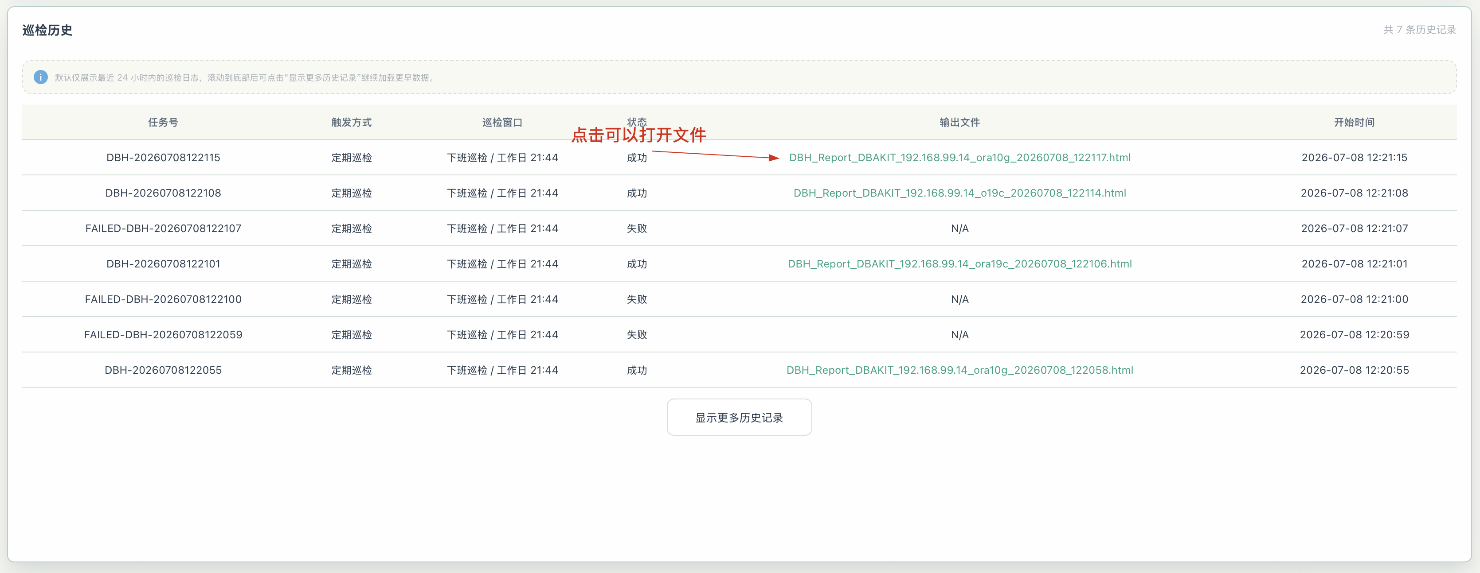Click the 巡检历史 panel title

point(47,30)
